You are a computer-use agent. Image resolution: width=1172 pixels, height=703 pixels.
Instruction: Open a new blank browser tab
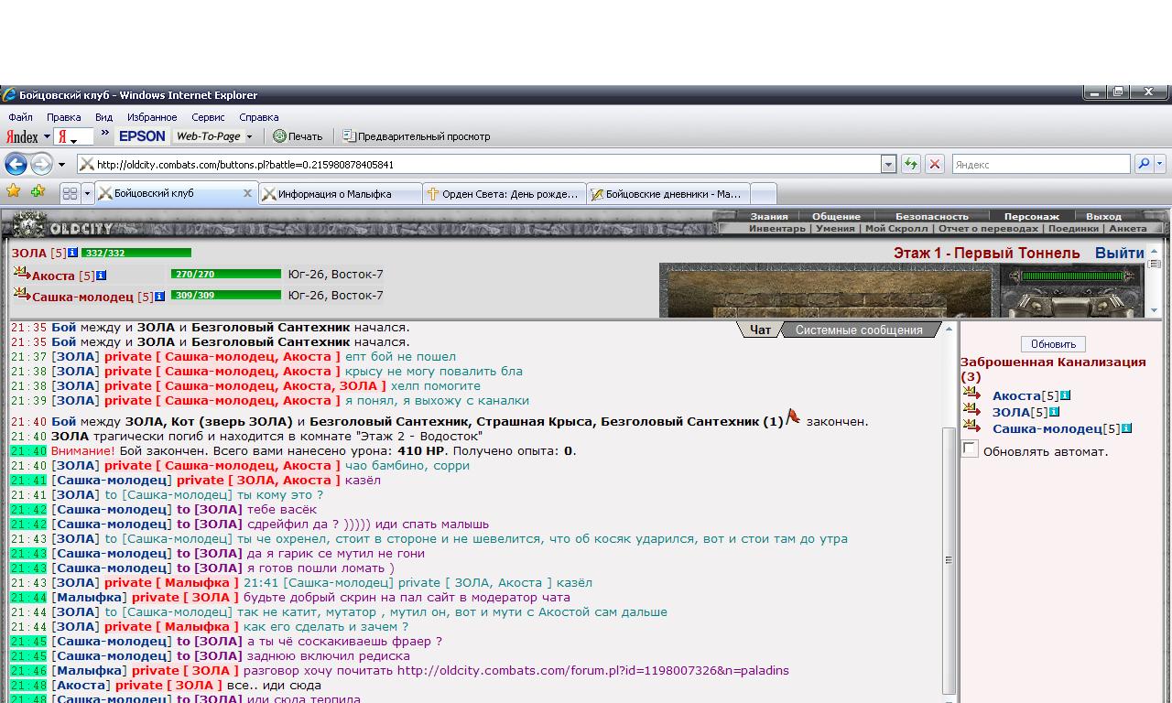click(763, 193)
